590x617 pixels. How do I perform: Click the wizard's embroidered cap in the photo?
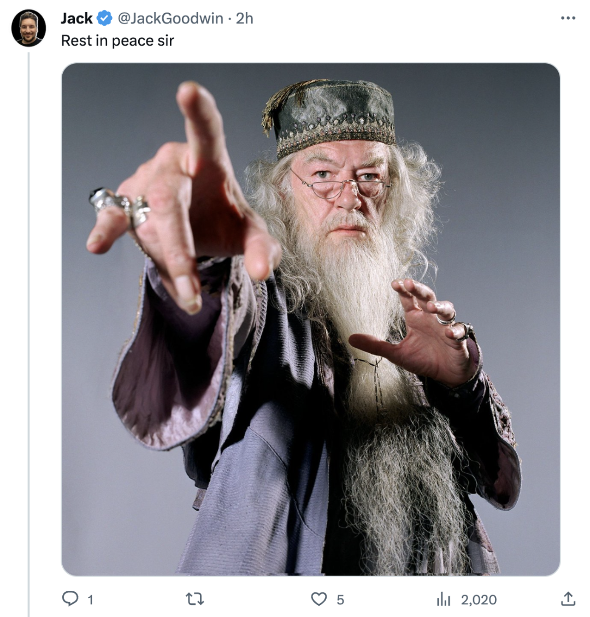point(330,117)
